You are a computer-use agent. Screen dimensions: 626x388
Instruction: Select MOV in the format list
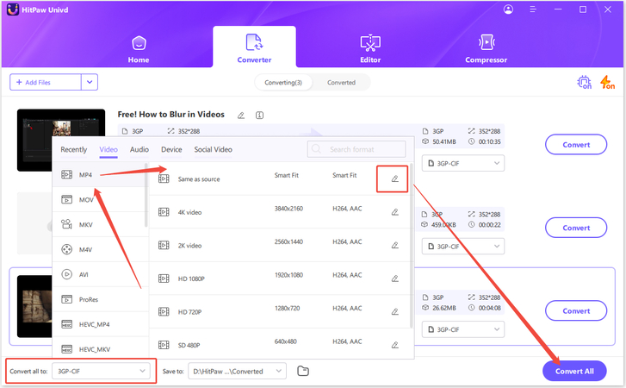[x=100, y=199]
